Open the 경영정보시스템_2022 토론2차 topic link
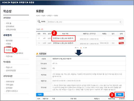The width and height of the screenshot is (134, 101). [x=63, y=43]
